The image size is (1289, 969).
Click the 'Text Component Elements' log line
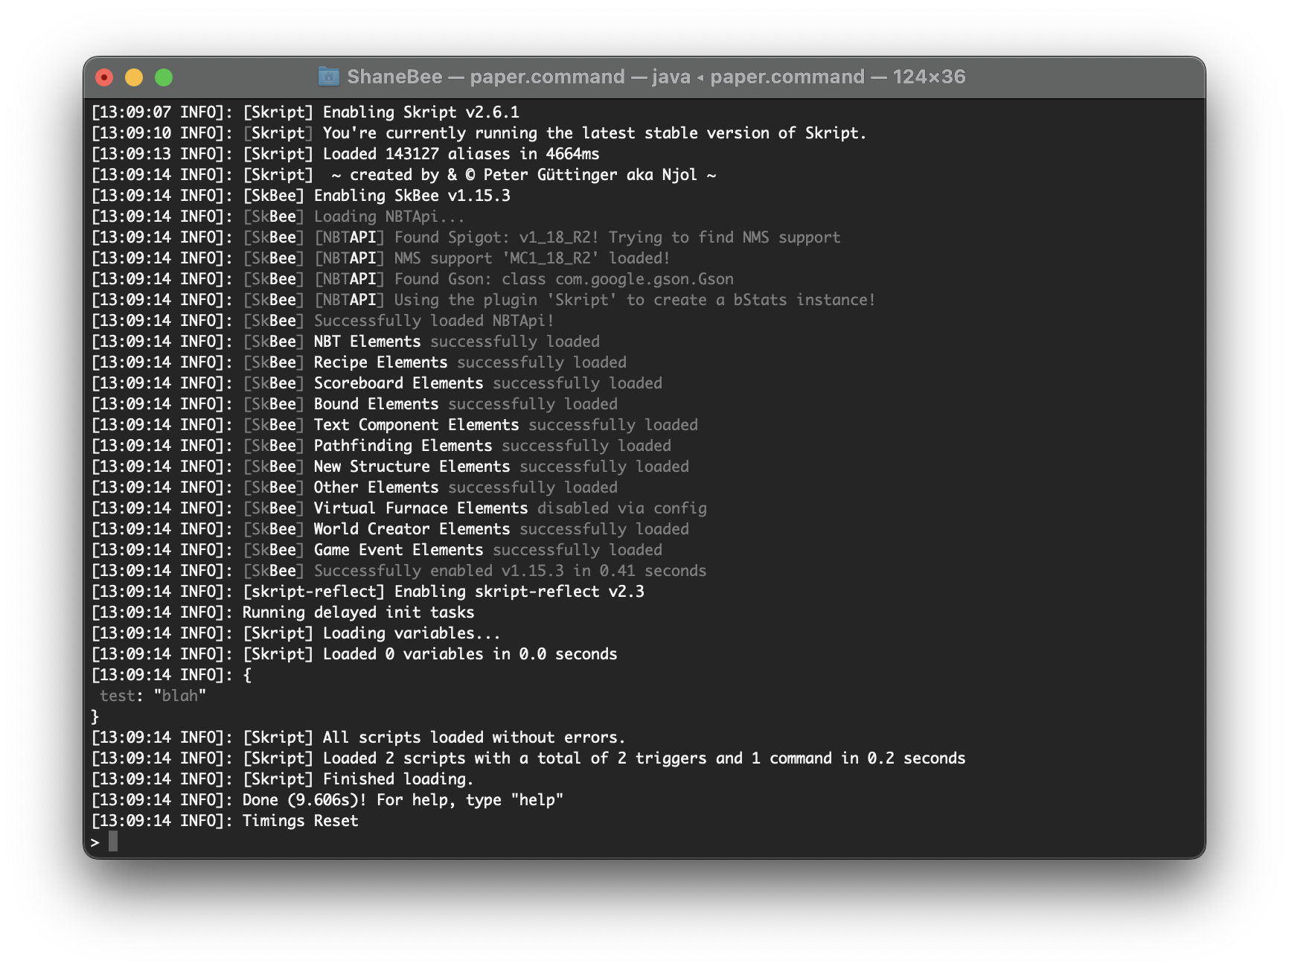pos(394,425)
